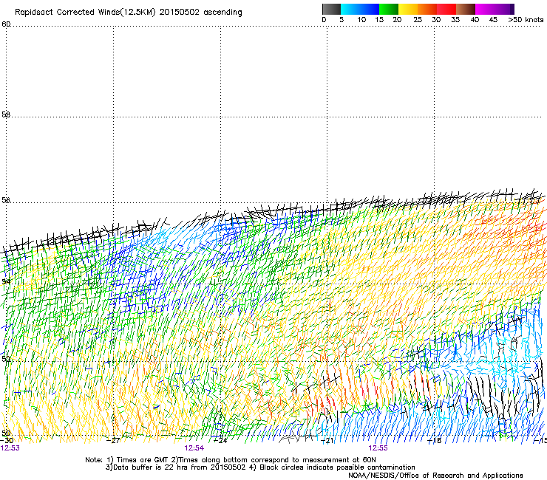Click the cyan-blue 5-15 knots legend segment

360,9
